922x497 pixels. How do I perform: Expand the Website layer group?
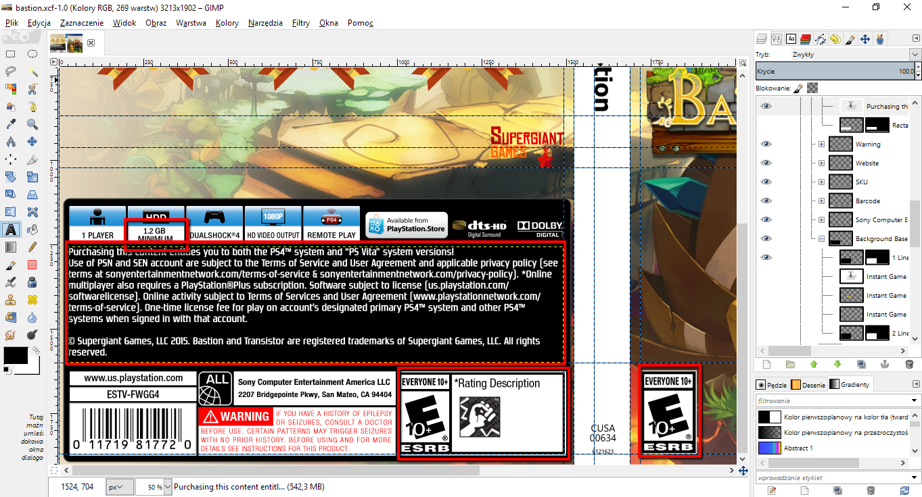click(821, 163)
